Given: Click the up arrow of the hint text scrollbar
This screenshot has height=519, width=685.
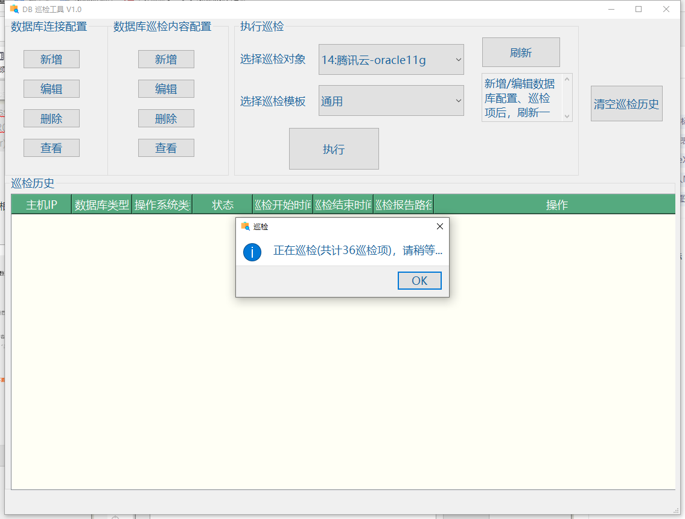Looking at the screenshot, I should pyautogui.click(x=566, y=78).
